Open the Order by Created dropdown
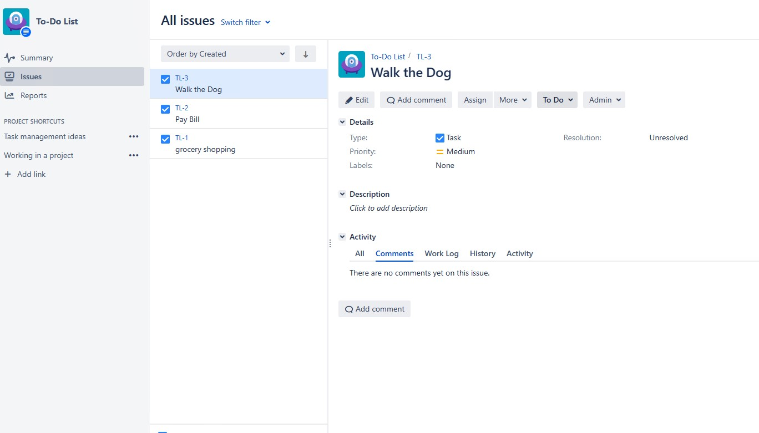 pyautogui.click(x=225, y=54)
